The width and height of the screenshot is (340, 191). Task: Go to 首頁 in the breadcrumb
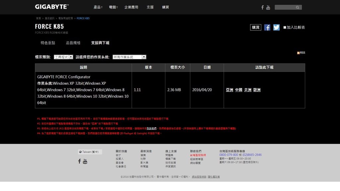point(39,18)
